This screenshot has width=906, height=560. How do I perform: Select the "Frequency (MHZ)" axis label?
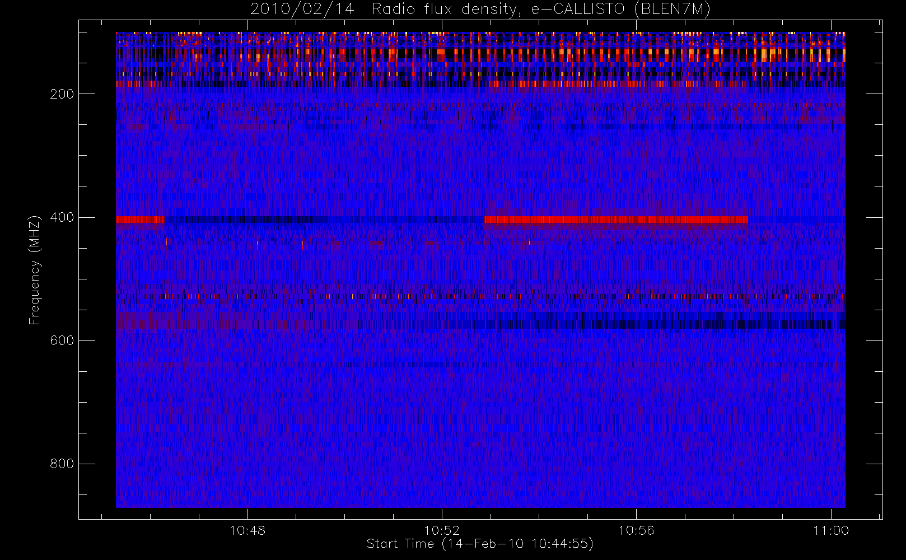coord(35,270)
